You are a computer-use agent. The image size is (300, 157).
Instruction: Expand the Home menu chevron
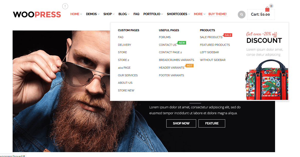[81, 14]
